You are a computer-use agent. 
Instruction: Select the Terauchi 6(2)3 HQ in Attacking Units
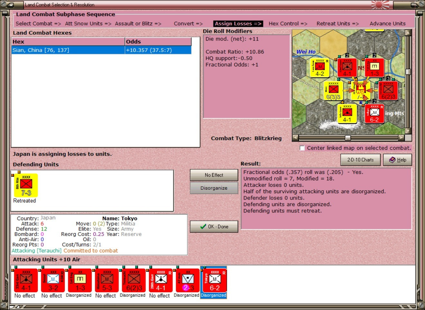(134, 280)
